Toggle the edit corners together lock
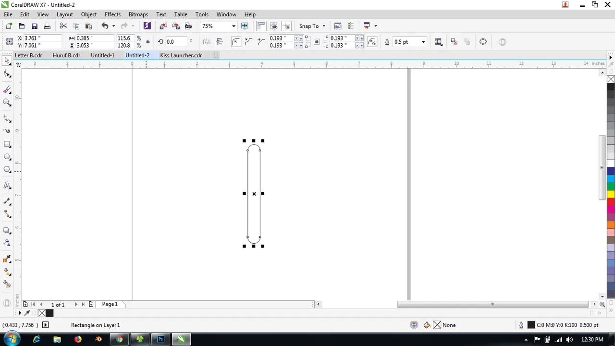This screenshot has width=615, height=346. point(317,42)
